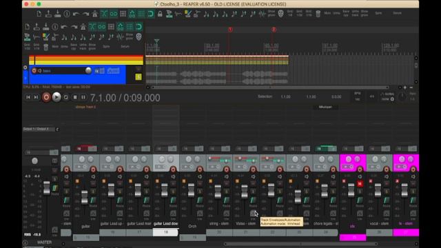The width and height of the screenshot is (441, 248).
Task: Click the transport Record button
Action: [x=46, y=97]
